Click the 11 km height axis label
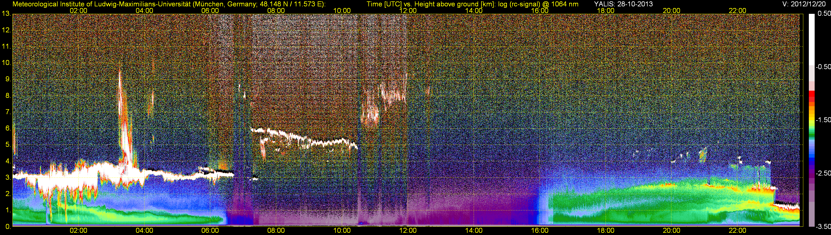The height and width of the screenshot is (235, 831). [6, 47]
